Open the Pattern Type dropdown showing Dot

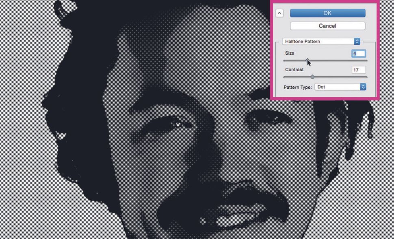(x=340, y=87)
